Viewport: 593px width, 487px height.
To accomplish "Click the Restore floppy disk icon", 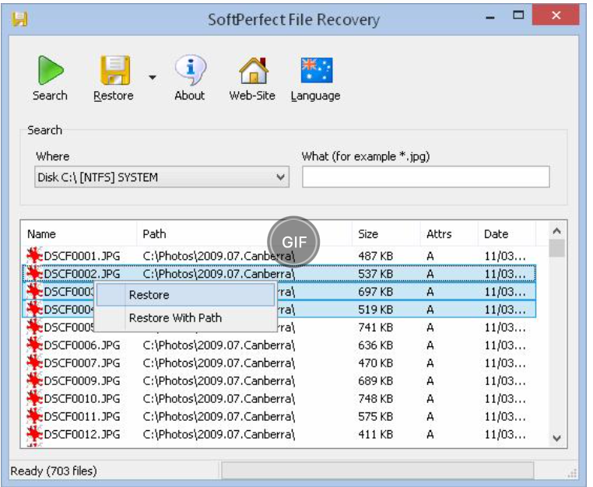I will click(114, 71).
